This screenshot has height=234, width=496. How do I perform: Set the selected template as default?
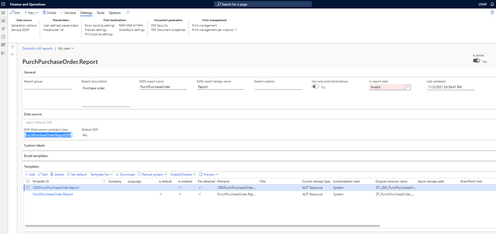click(77, 175)
